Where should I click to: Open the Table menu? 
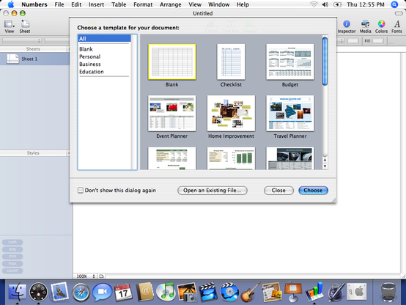tap(119, 4)
